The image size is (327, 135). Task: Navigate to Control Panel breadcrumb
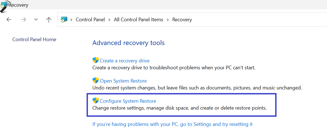point(90,20)
